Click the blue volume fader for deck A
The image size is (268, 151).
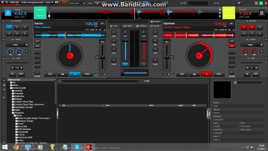[125, 40]
